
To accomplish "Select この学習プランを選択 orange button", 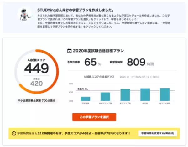I will 94,117.
